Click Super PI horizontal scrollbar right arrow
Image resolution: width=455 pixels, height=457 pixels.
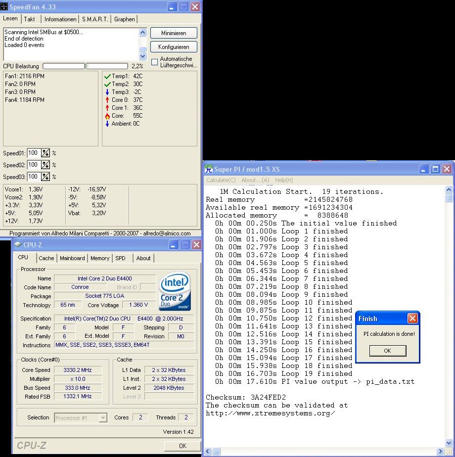441,452
